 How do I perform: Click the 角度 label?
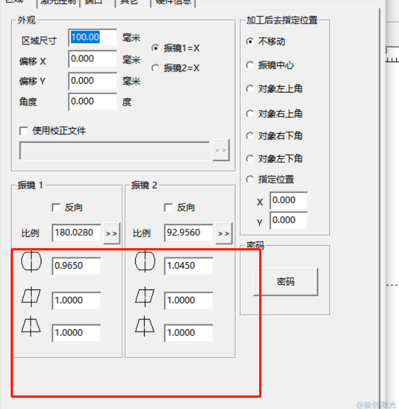pos(28,102)
